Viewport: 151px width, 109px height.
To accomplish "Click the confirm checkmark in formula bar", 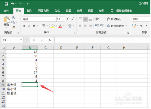I will [x=42, y=40].
